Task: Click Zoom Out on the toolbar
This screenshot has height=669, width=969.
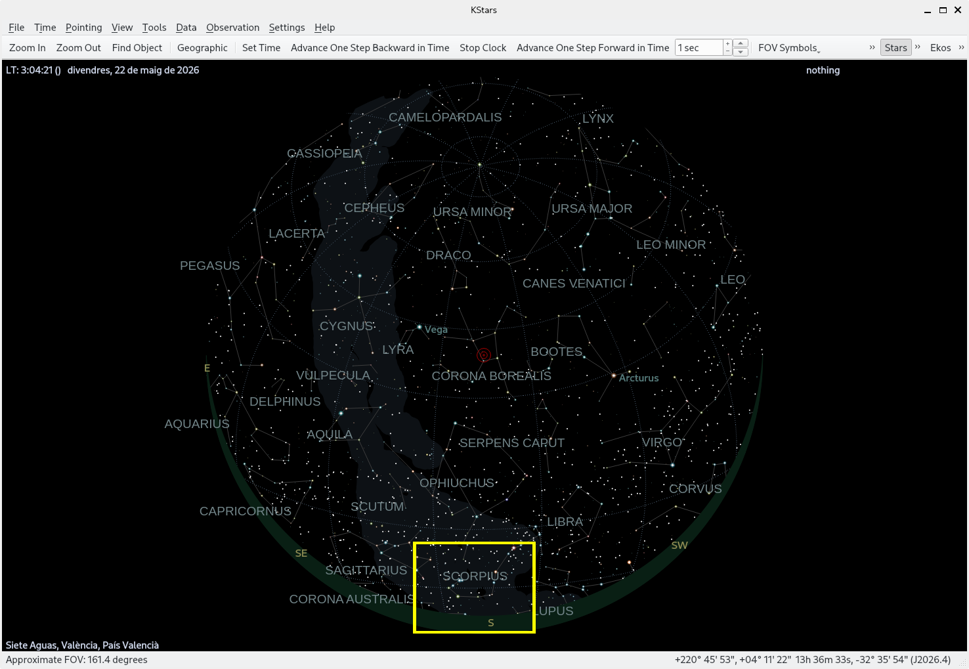Action: (79, 48)
